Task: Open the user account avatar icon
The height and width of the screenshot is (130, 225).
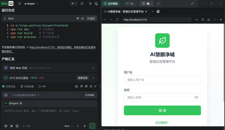Action: pos(96,4)
